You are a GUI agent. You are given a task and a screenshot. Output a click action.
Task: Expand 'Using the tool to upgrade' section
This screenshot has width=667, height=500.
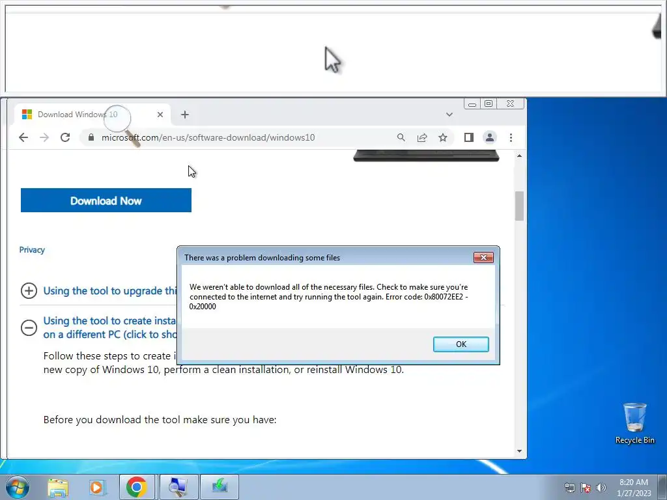tap(29, 291)
